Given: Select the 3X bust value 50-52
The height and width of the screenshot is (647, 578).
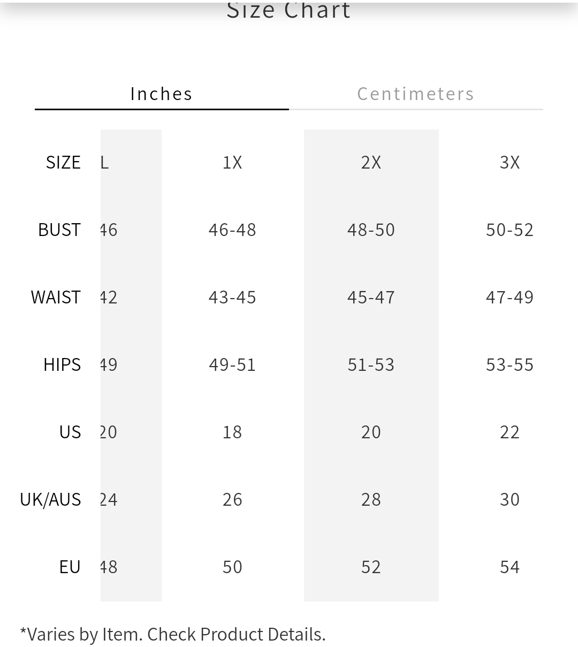Looking at the screenshot, I should click(509, 230).
